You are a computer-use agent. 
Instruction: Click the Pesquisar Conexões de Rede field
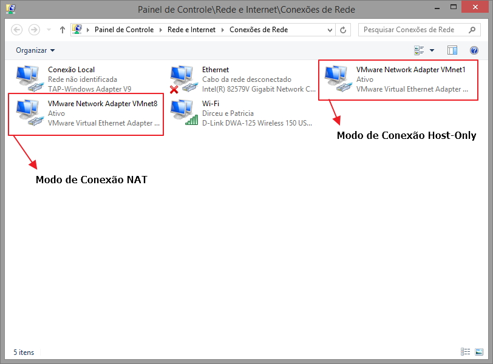click(x=413, y=30)
